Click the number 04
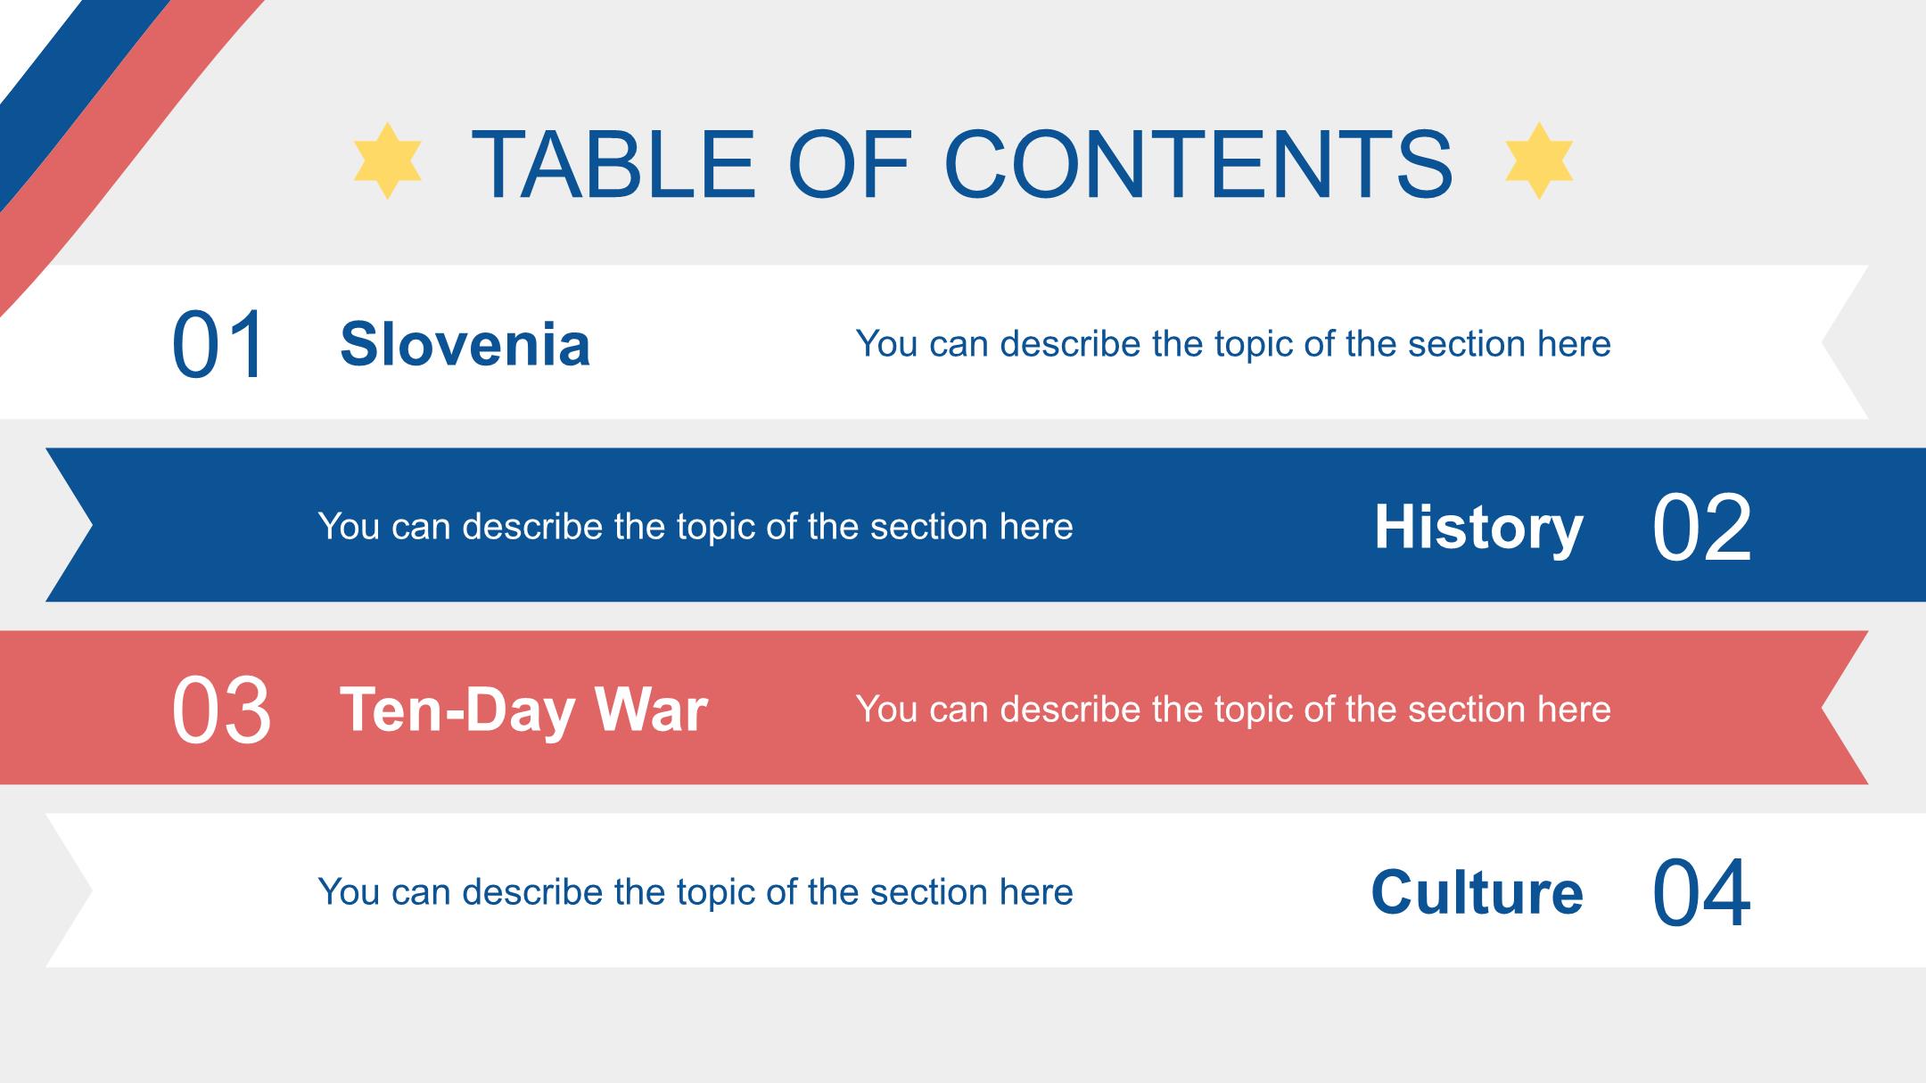 [x=1701, y=893]
